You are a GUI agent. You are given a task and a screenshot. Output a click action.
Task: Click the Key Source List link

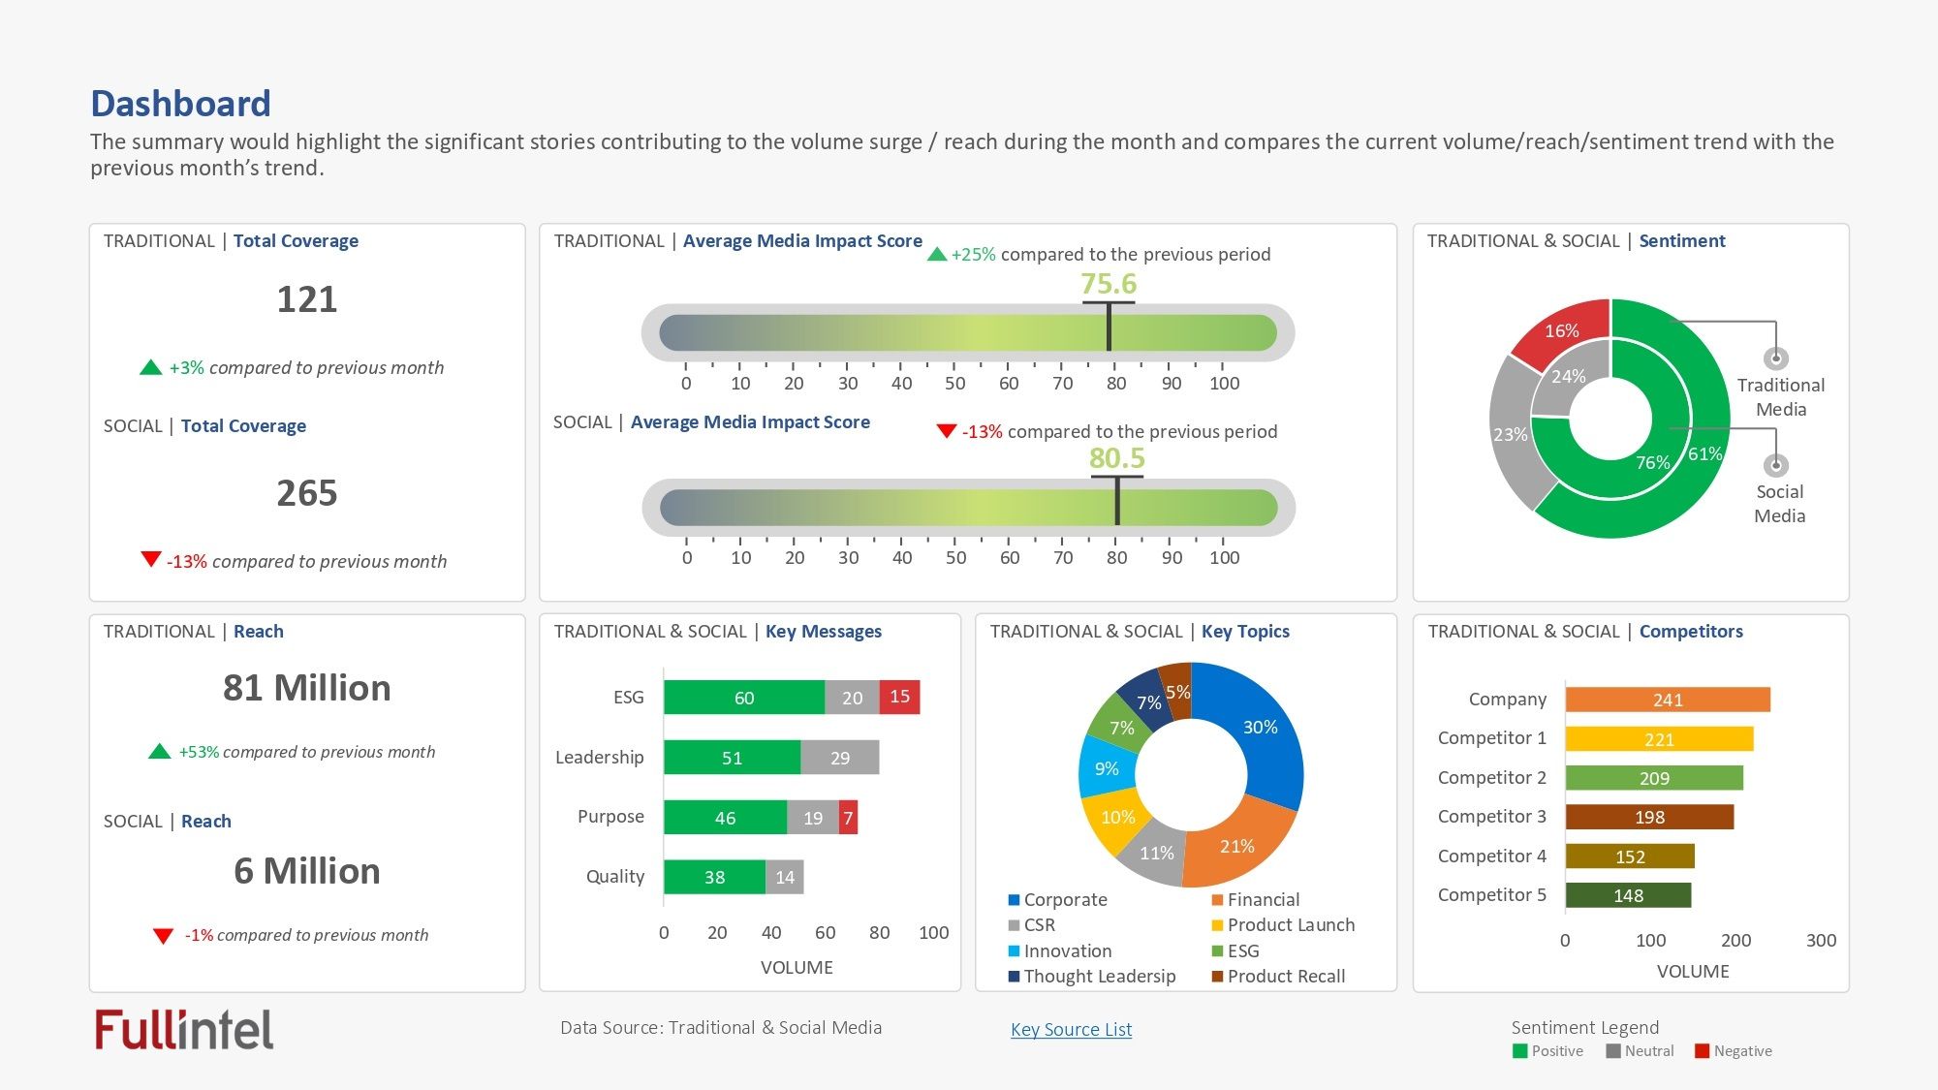click(x=1071, y=1029)
